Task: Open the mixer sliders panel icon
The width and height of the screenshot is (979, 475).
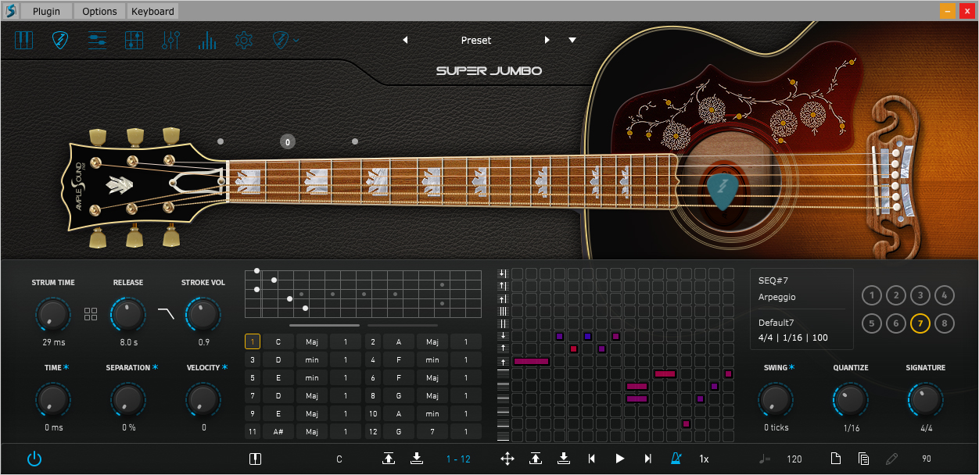Action: coord(97,40)
